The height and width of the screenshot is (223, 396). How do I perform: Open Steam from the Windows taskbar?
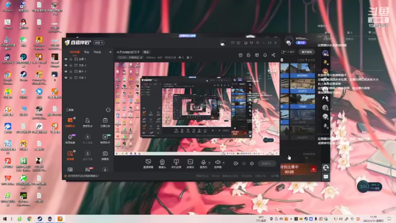(40, 219)
